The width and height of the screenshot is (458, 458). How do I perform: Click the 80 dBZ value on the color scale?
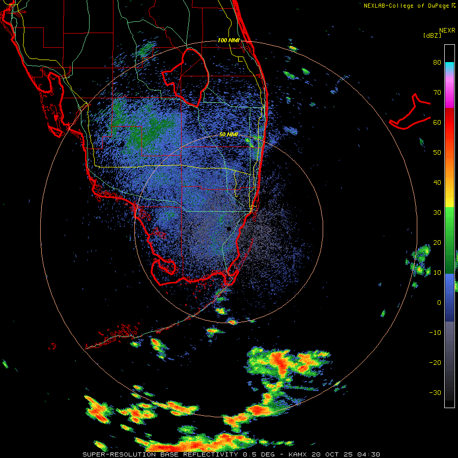437,63
